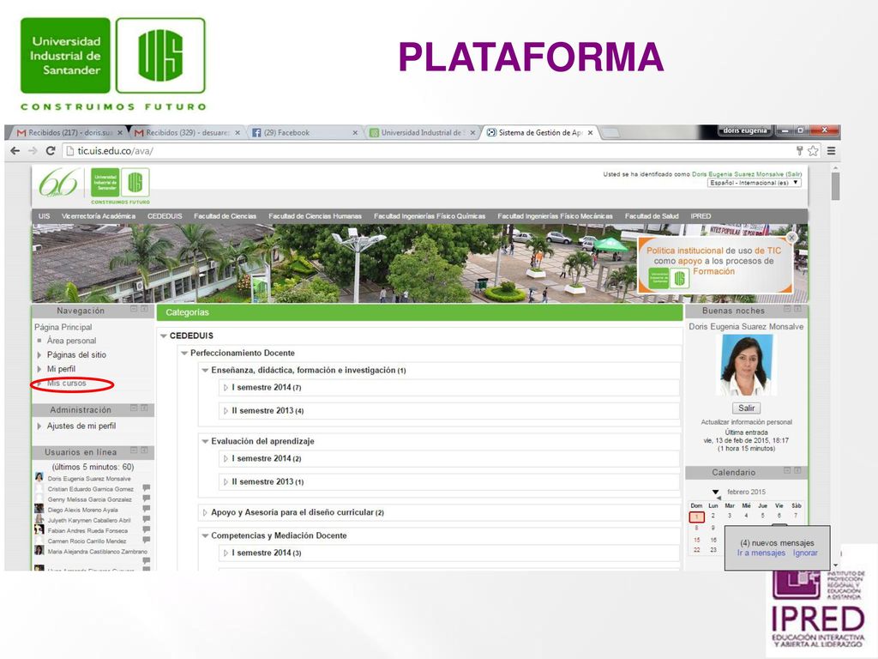Screen dimensions: 878x659
Task: Open user Maria Alejandra Castiblanco Zambrano
Action: pos(98,552)
